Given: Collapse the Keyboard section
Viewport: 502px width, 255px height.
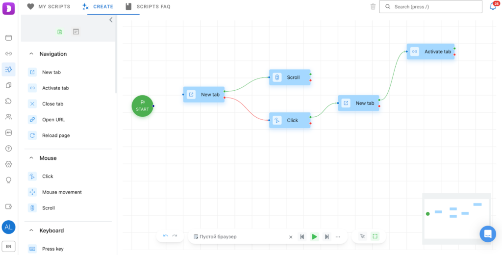Looking at the screenshot, I should pos(32,230).
